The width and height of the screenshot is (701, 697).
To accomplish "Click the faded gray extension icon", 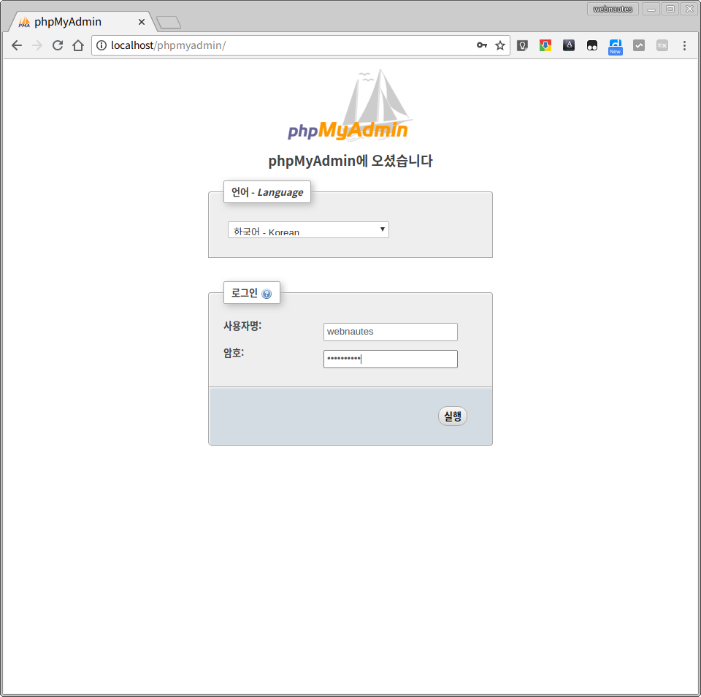I will (662, 45).
